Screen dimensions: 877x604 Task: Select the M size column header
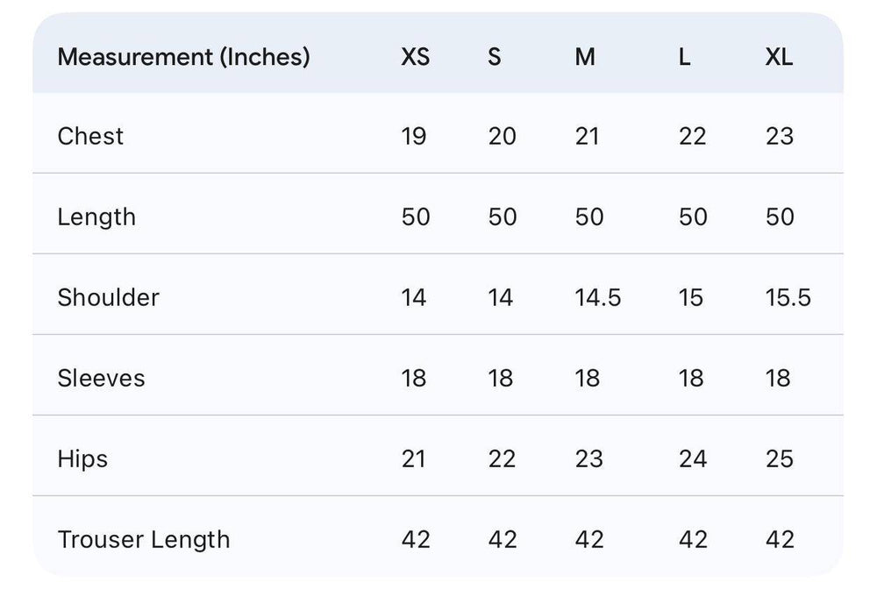point(585,57)
